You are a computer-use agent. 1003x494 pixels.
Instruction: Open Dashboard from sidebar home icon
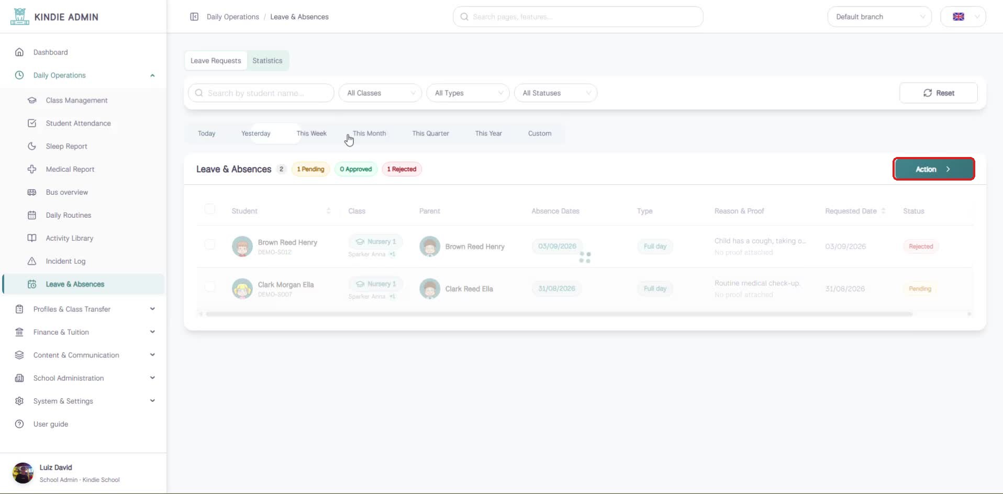click(19, 52)
